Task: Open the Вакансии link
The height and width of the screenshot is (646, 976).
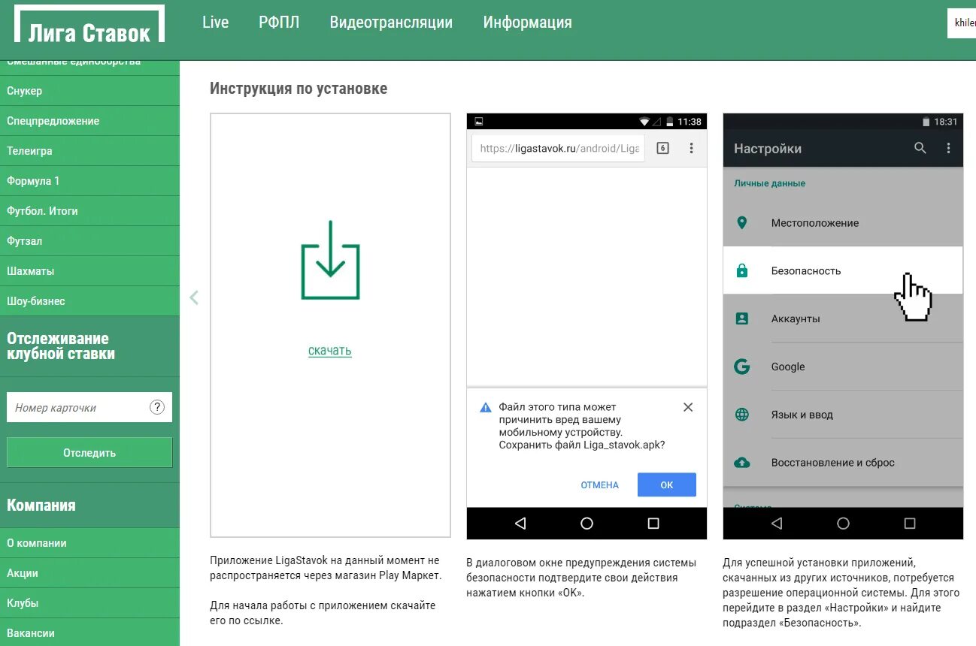Action: click(89, 633)
